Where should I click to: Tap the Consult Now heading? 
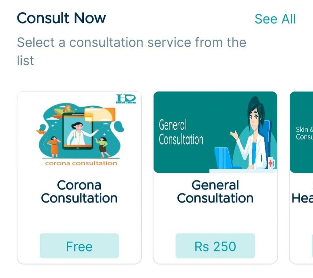[61, 18]
